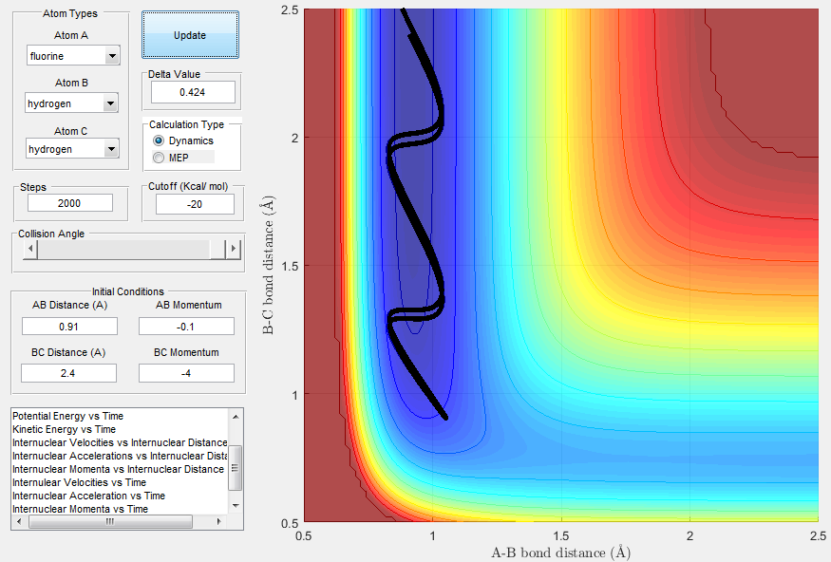831x562 pixels.
Task: Click the Collision Angle slider right arrow
Action: point(234,249)
